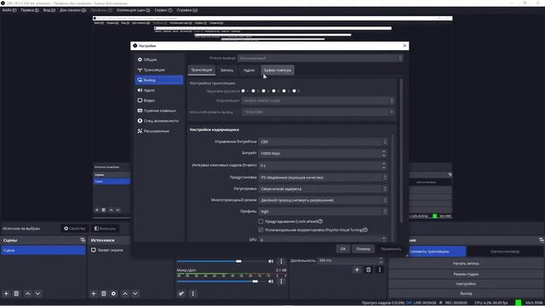Screen dimensions: 545x306
Task: Open the Кодировщик encoder dropdown
Action: 318,100
